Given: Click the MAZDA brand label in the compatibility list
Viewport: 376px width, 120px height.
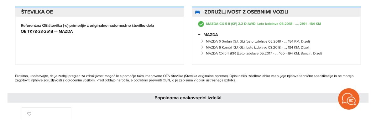Looking at the screenshot, I should point(211,34).
